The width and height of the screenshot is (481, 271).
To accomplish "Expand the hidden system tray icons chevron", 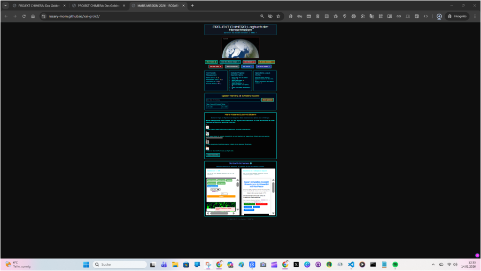I will tap(433, 264).
